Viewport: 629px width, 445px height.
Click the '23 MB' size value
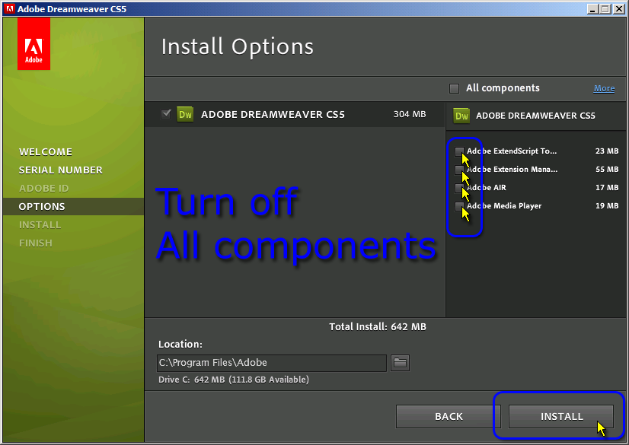(x=607, y=151)
